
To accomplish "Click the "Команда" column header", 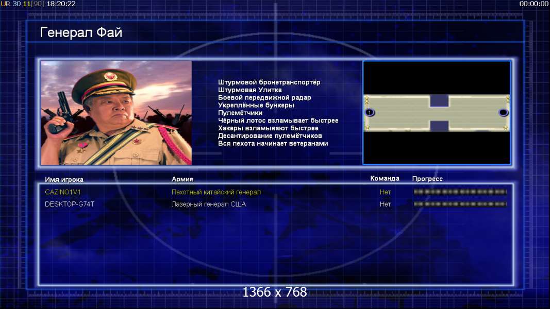I will (x=385, y=178).
